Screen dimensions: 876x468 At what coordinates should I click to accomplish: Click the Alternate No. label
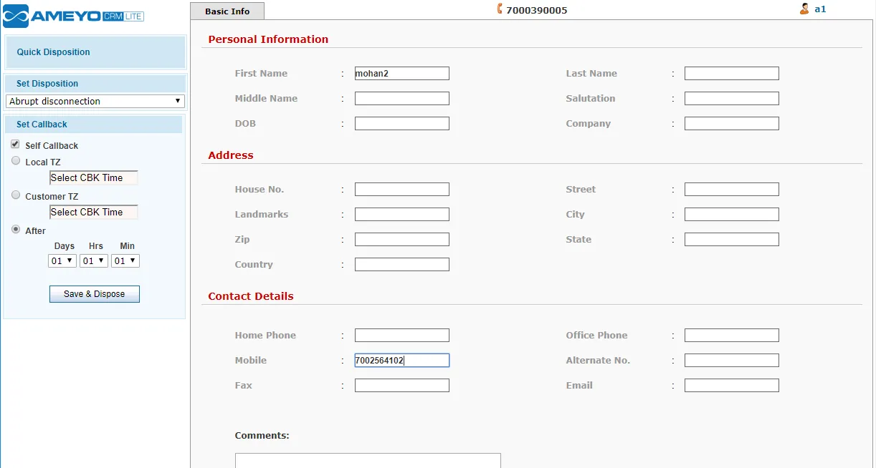click(598, 361)
